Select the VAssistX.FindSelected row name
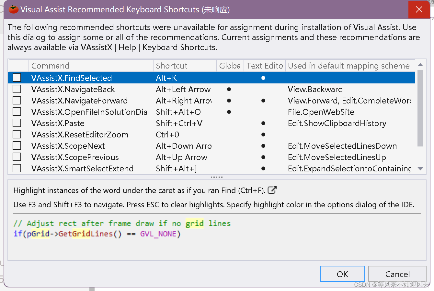The image size is (434, 291). coord(72,78)
